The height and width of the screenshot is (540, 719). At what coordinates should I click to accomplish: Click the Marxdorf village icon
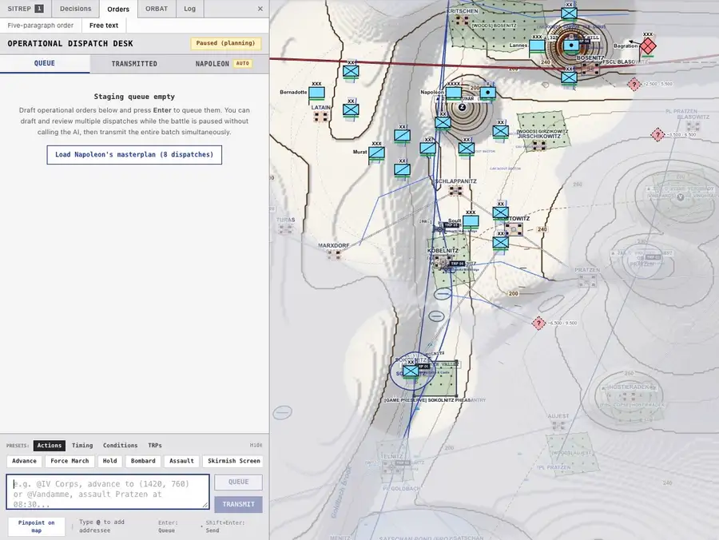334,254
